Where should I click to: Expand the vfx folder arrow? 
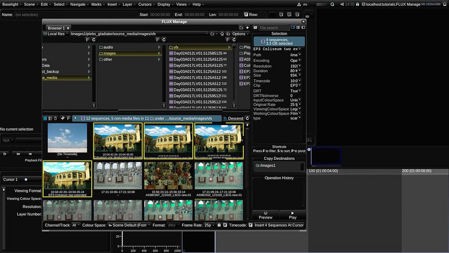[229, 47]
